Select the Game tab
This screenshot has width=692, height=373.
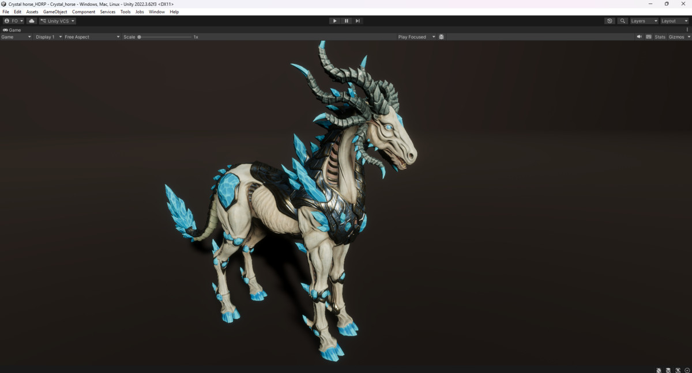[12, 30]
